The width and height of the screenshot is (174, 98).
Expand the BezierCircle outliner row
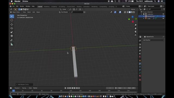pyautogui.click(x=144, y=16)
